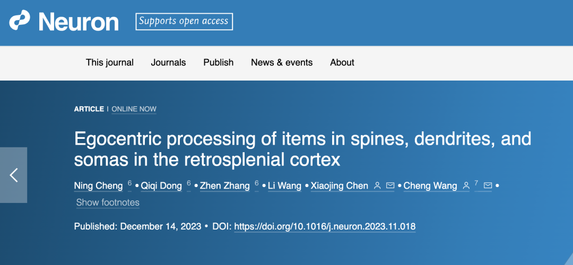Screen dimensions: 573x265
Task: Click Cheng Wang's author profile icon
Action: 466,185
